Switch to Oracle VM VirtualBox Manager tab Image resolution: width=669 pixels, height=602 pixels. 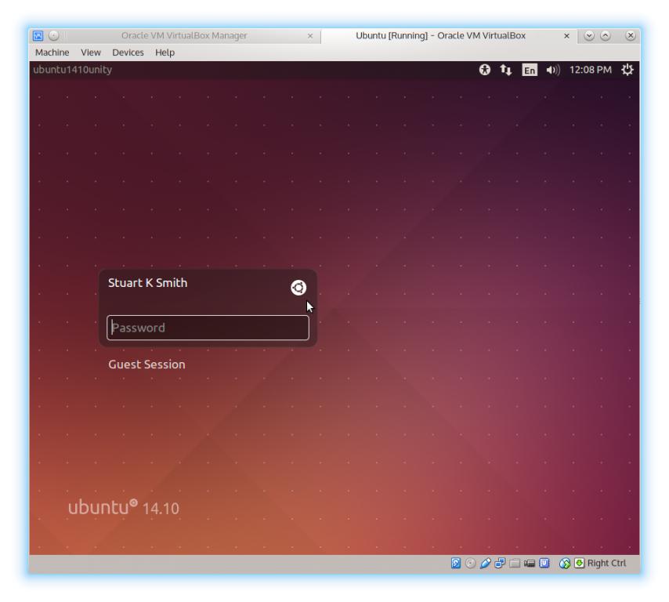coord(184,35)
